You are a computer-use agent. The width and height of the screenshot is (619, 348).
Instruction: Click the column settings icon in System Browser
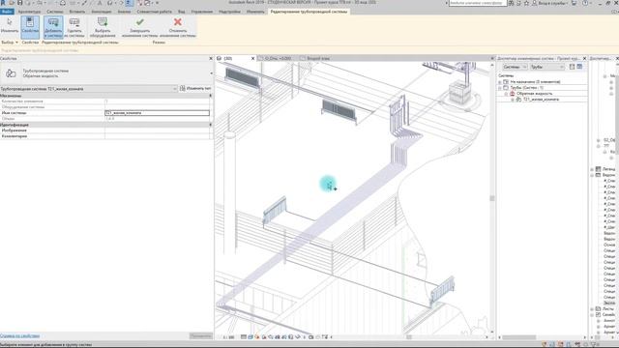coord(579,67)
